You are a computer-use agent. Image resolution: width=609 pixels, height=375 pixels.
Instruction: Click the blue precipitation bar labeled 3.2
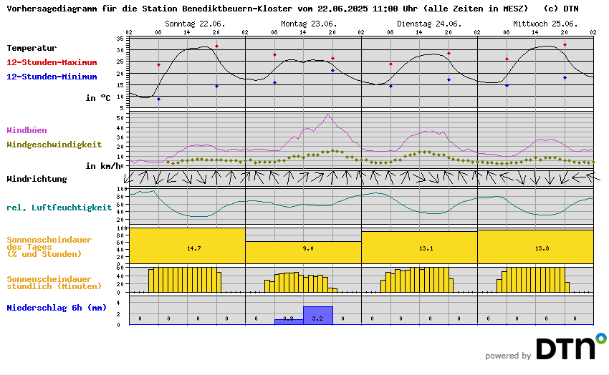pos(318,316)
